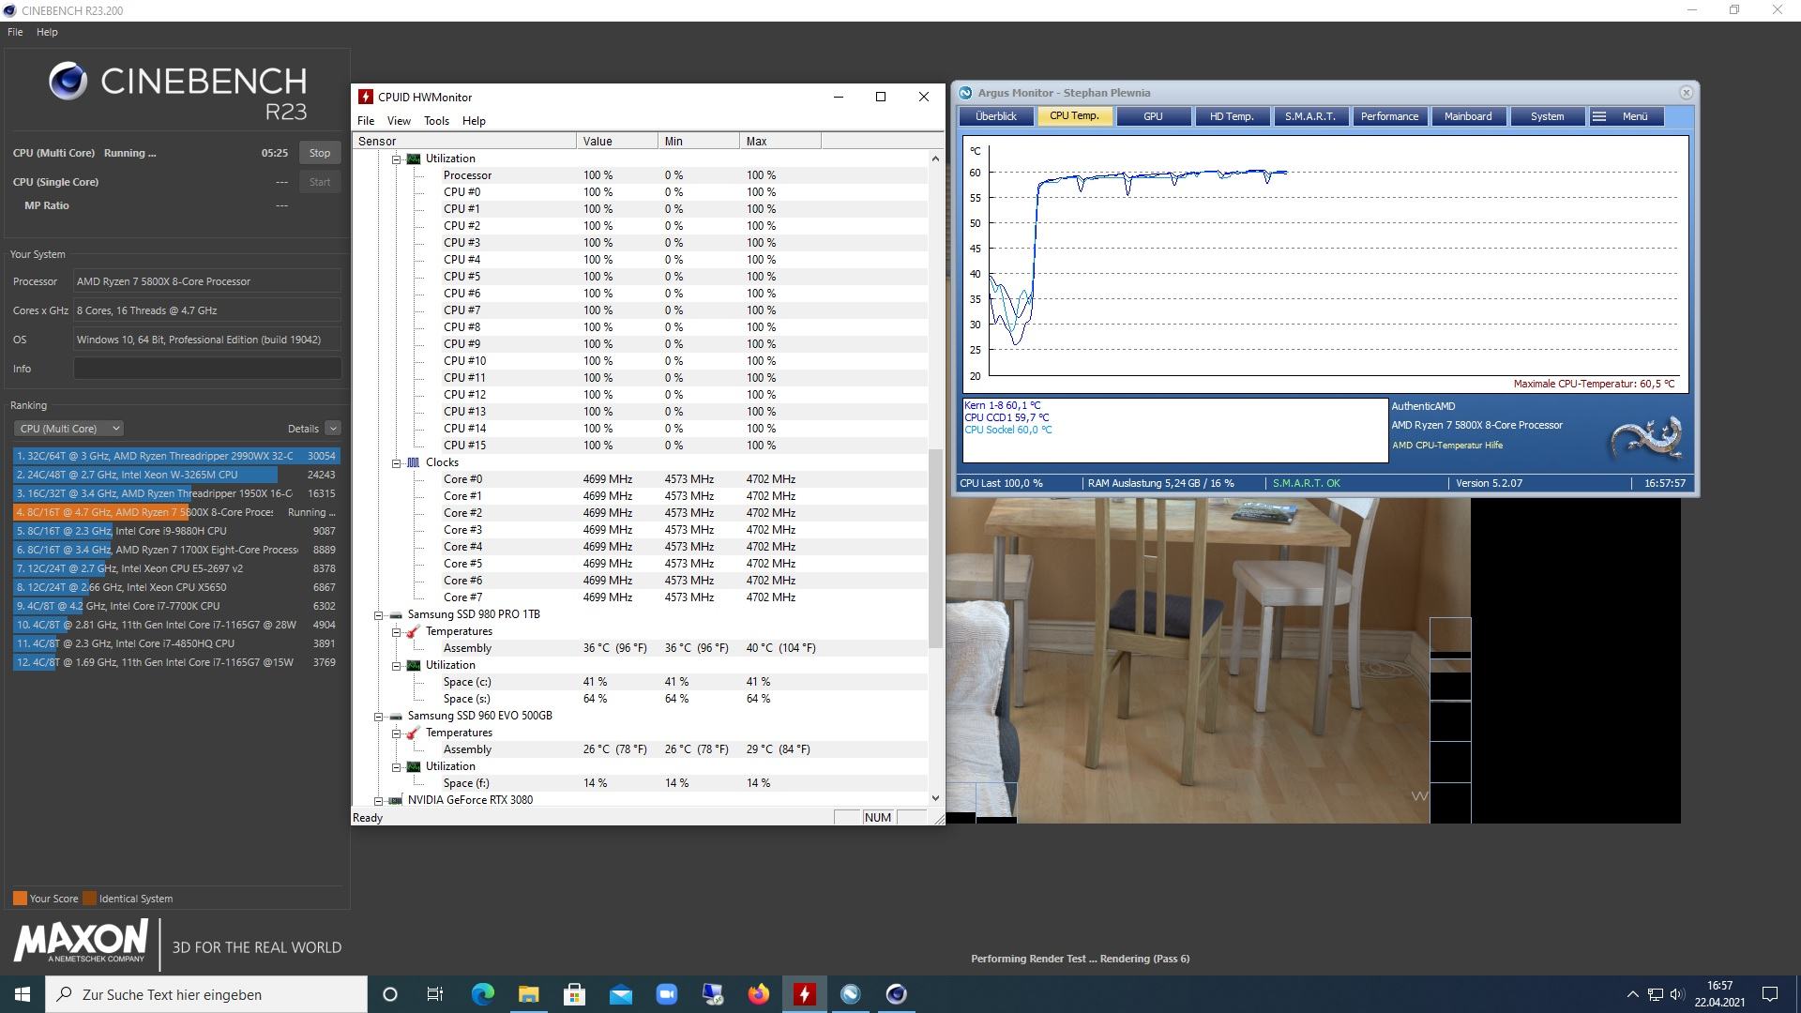The image size is (1801, 1013).
Task: Open the taskbar clock and date
Action: (1719, 994)
